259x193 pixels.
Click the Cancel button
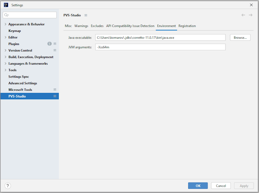(221, 186)
